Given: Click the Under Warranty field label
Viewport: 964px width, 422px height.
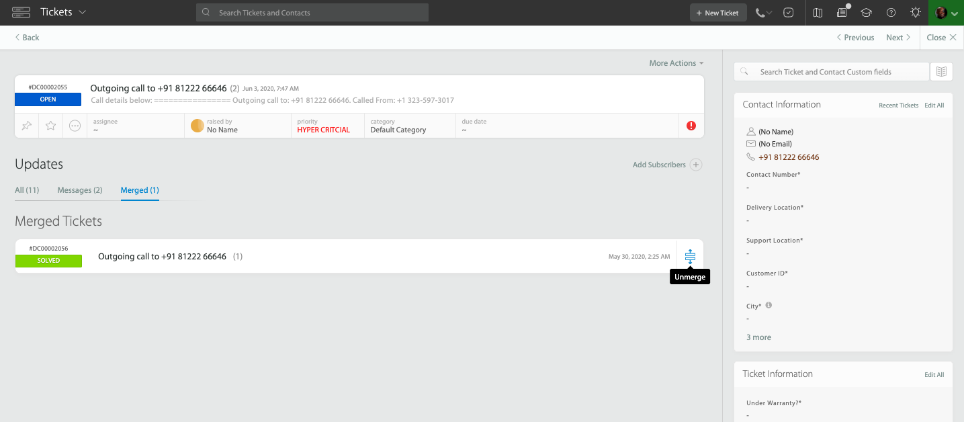Looking at the screenshot, I should tap(774, 403).
